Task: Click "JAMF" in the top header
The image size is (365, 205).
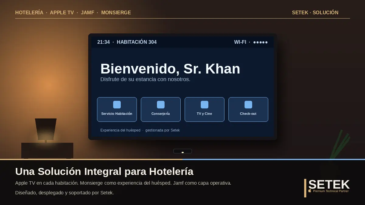Action: click(x=88, y=12)
